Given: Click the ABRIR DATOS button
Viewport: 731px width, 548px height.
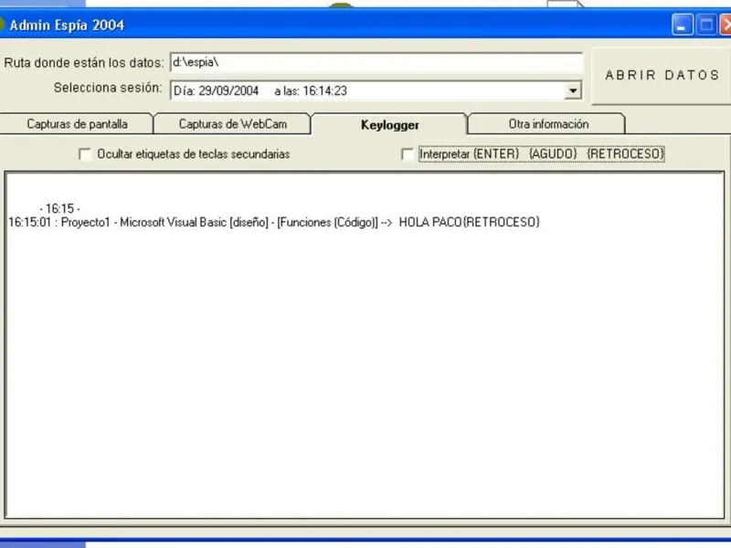Looking at the screenshot, I should click(x=661, y=76).
